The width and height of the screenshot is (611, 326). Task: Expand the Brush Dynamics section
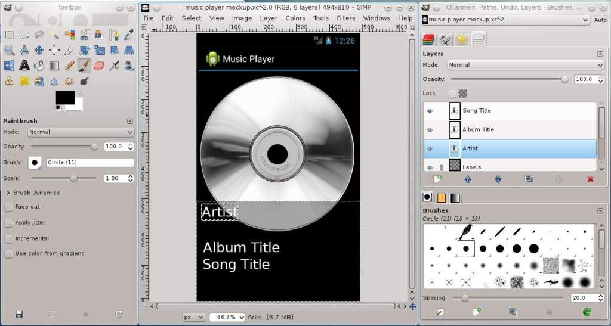pos(8,193)
